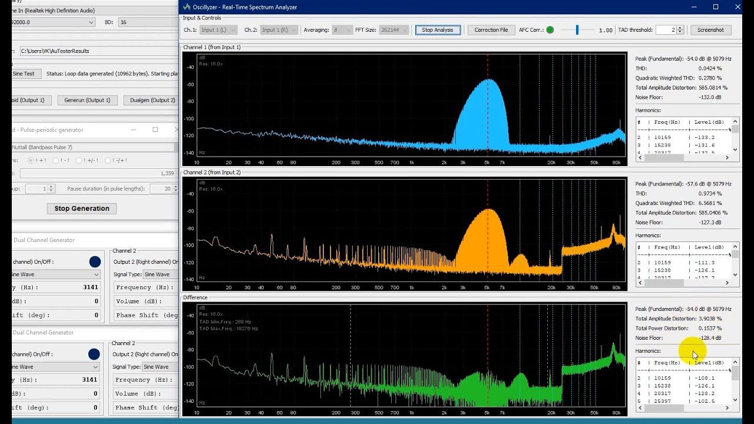The width and height of the screenshot is (754, 424).
Task: Click the Channel 1 Noise Floor '-132.0 dB'
Action: tap(710, 97)
